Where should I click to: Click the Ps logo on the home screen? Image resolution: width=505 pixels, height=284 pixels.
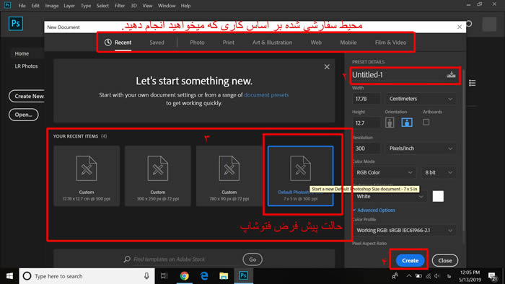[x=15, y=24]
